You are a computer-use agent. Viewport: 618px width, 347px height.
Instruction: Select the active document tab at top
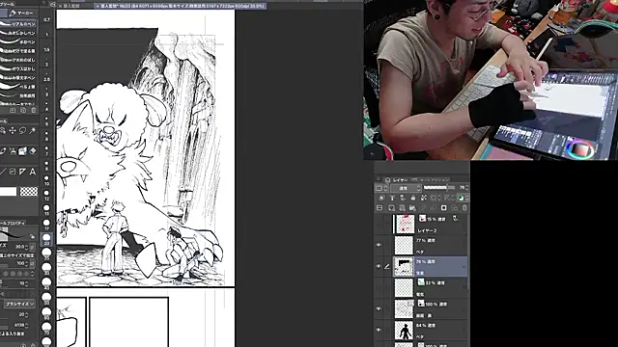point(181,6)
